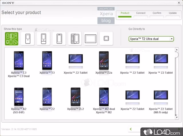The width and height of the screenshot is (183, 136).
Task: Choose the Xperia T3 product
Action: [x=47, y=63]
